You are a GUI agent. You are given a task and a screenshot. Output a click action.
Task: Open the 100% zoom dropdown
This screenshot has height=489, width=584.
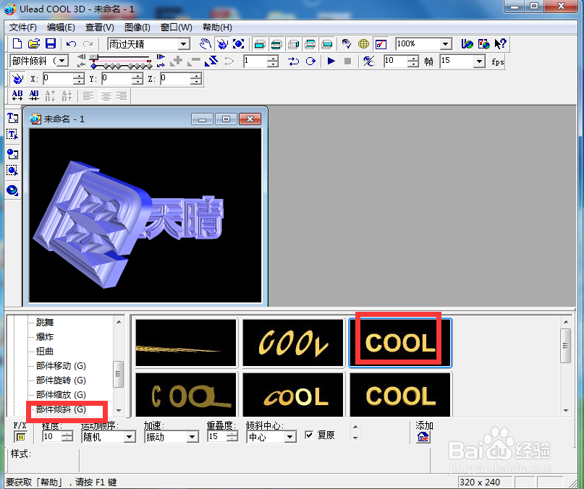coord(445,44)
